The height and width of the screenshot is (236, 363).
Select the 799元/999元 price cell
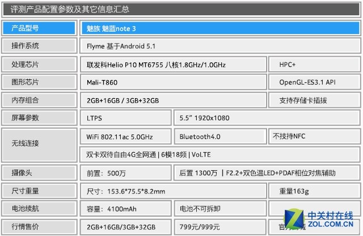coord(220,227)
